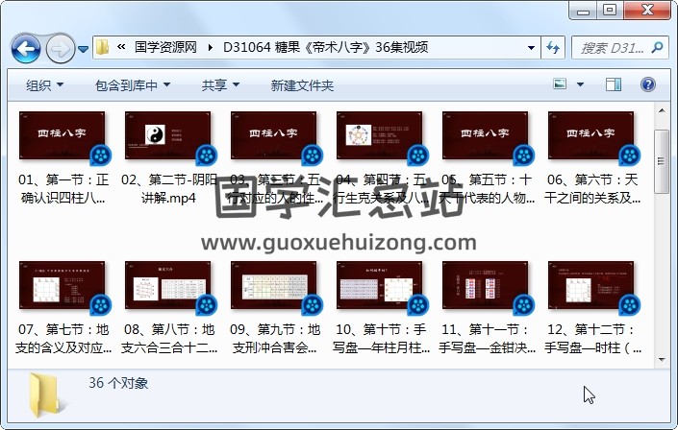Select video thumbnail 05、第五节：十天干
This screenshot has height=430, width=678.
(x=485, y=136)
